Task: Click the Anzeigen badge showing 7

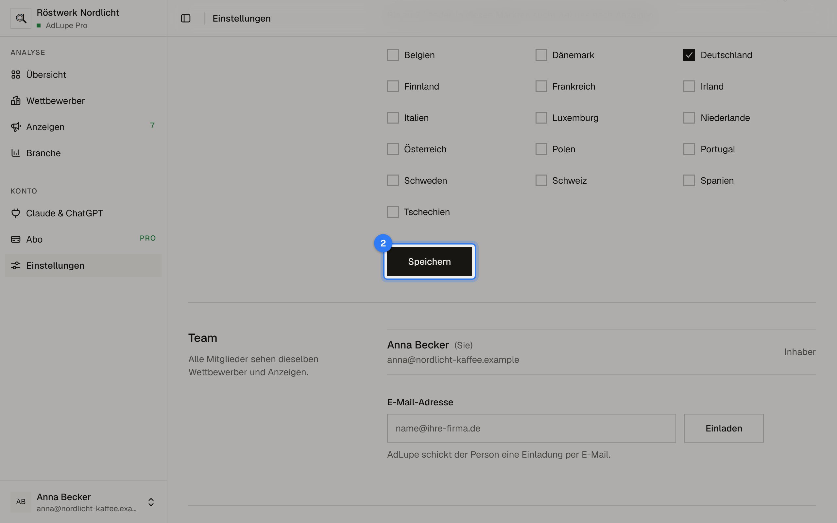Action: (x=152, y=126)
